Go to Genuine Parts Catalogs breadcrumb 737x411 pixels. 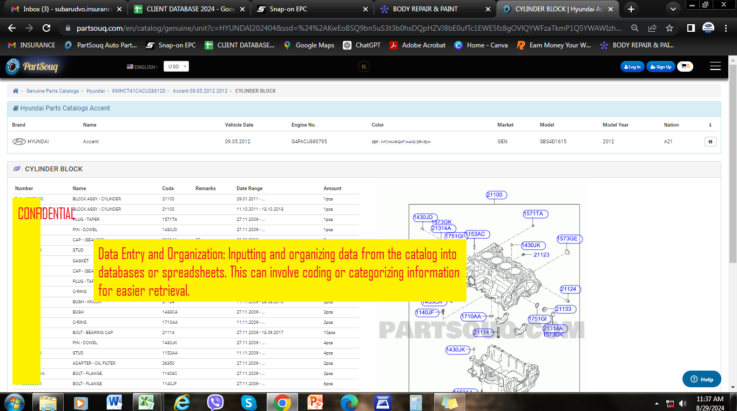(x=52, y=91)
